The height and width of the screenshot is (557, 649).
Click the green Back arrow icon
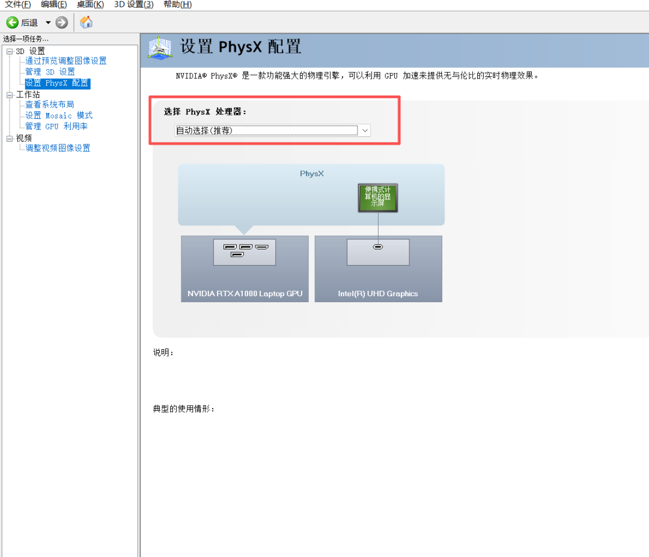click(x=13, y=22)
